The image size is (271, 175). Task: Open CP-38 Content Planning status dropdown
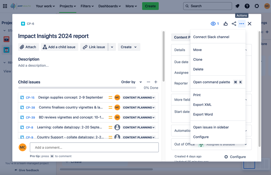point(139,107)
